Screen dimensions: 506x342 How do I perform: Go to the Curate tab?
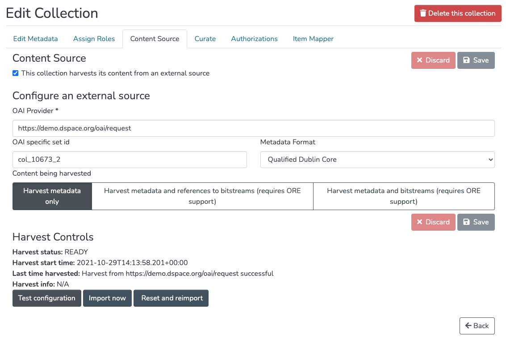[x=205, y=39]
